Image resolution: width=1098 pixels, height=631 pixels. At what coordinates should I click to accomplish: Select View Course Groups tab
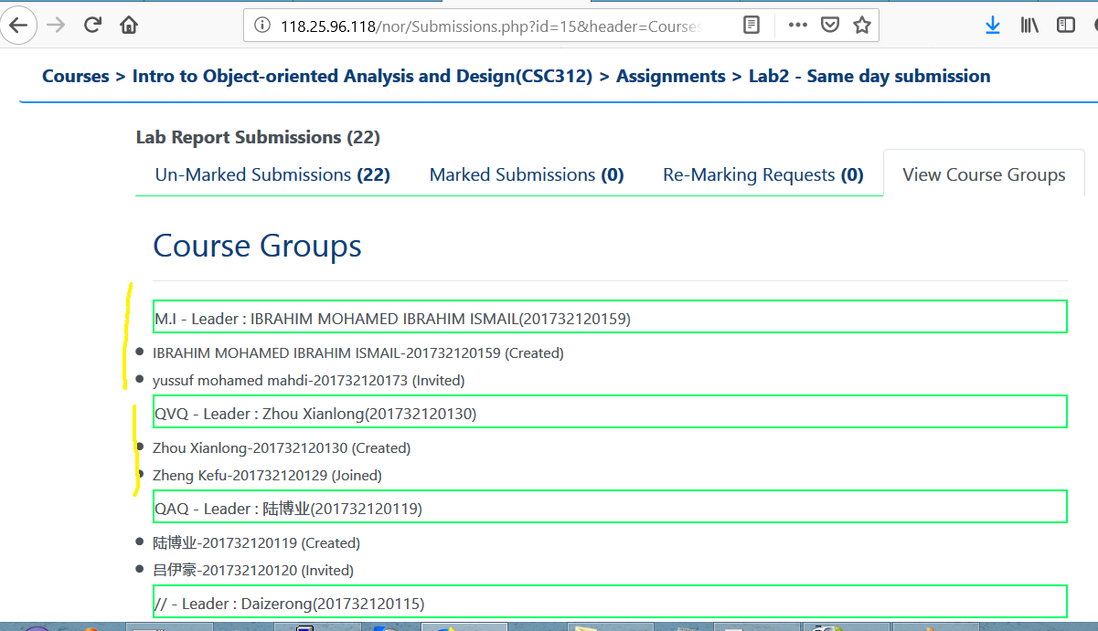tap(984, 174)
